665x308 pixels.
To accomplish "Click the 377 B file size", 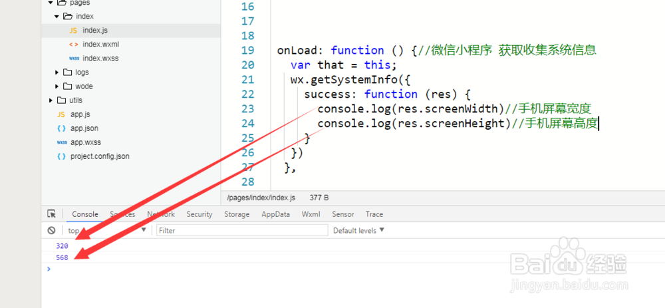I will point(319,198).
